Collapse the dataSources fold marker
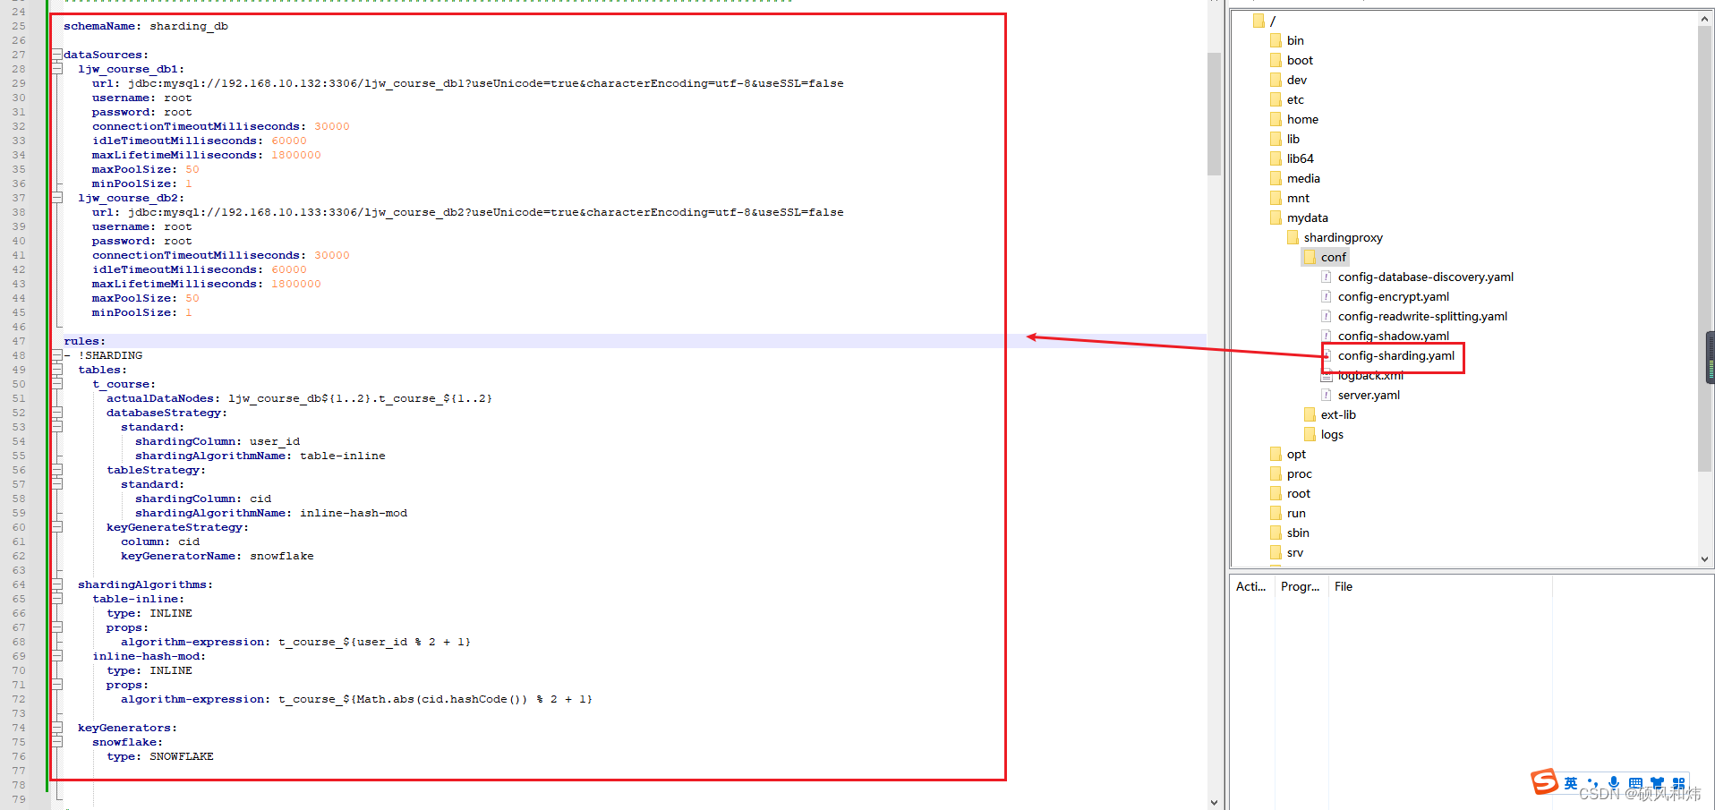1715x810 pixels. [56, 55]
